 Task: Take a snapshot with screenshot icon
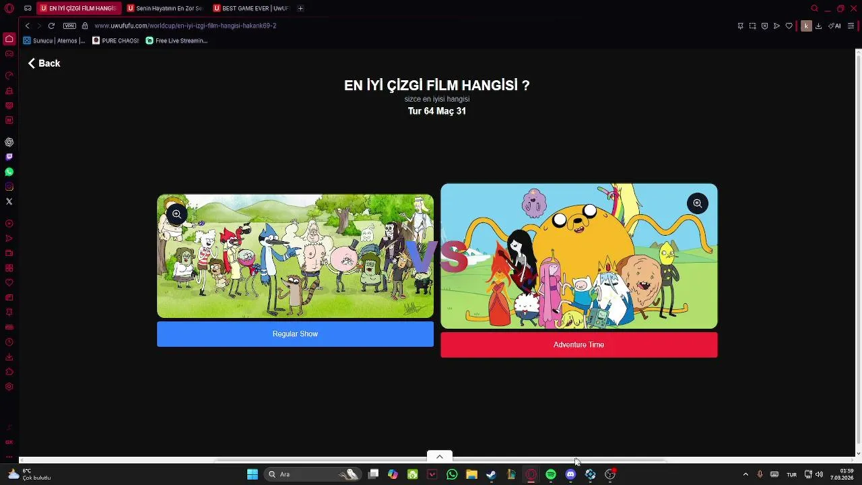(x=752, y=26)
